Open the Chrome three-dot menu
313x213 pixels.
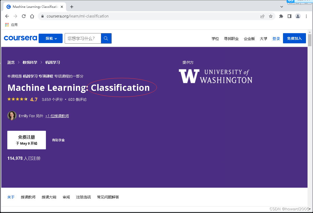(x=306, y=16)
